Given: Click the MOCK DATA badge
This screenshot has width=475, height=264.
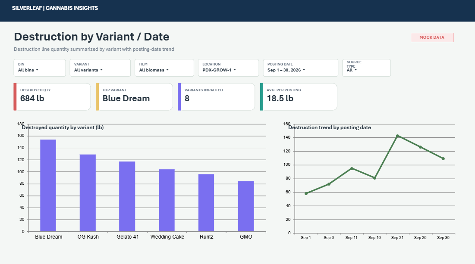Looking at the screenshot, I should click(432, 37).
